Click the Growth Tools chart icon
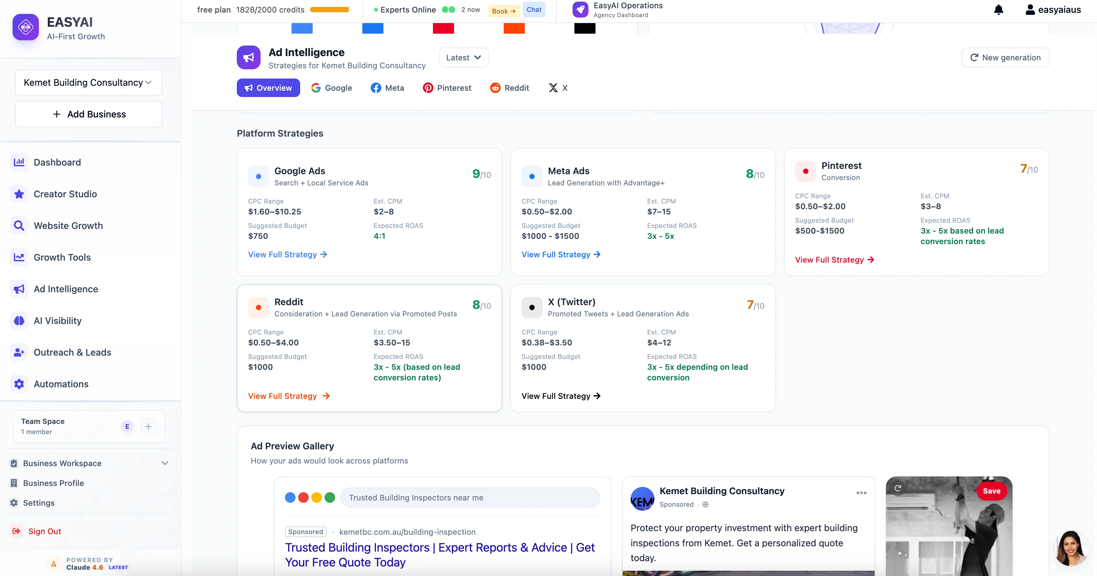Image resolution: width=1097 pixels, height=576 pixels. [19, 257]
